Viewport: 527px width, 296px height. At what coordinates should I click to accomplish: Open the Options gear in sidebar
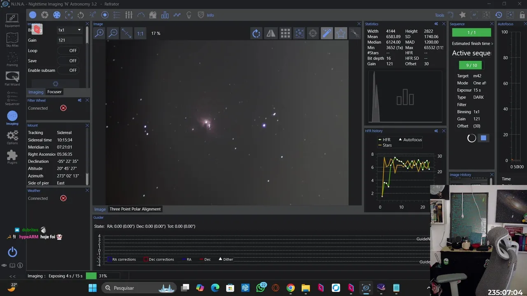pos(12,137)
